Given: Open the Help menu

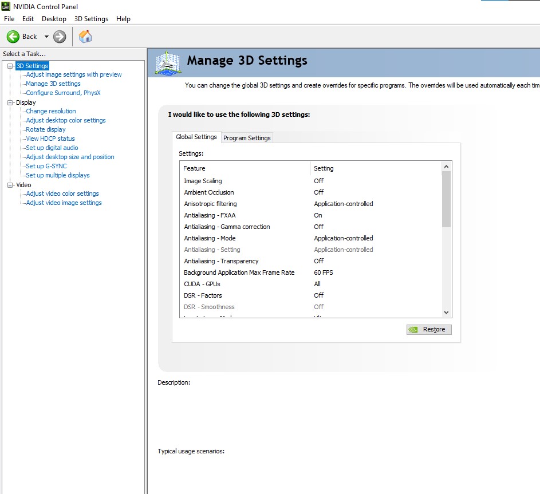Looking at the screenshot, I should (123, 18).
